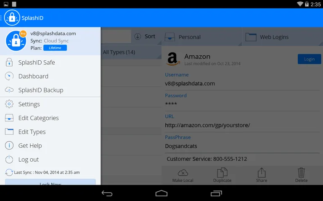Open SplashID Backup menu entry

(50, 90)
